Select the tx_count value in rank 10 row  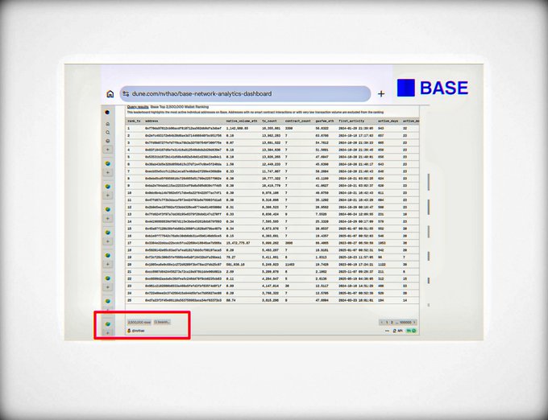point(271,193)
